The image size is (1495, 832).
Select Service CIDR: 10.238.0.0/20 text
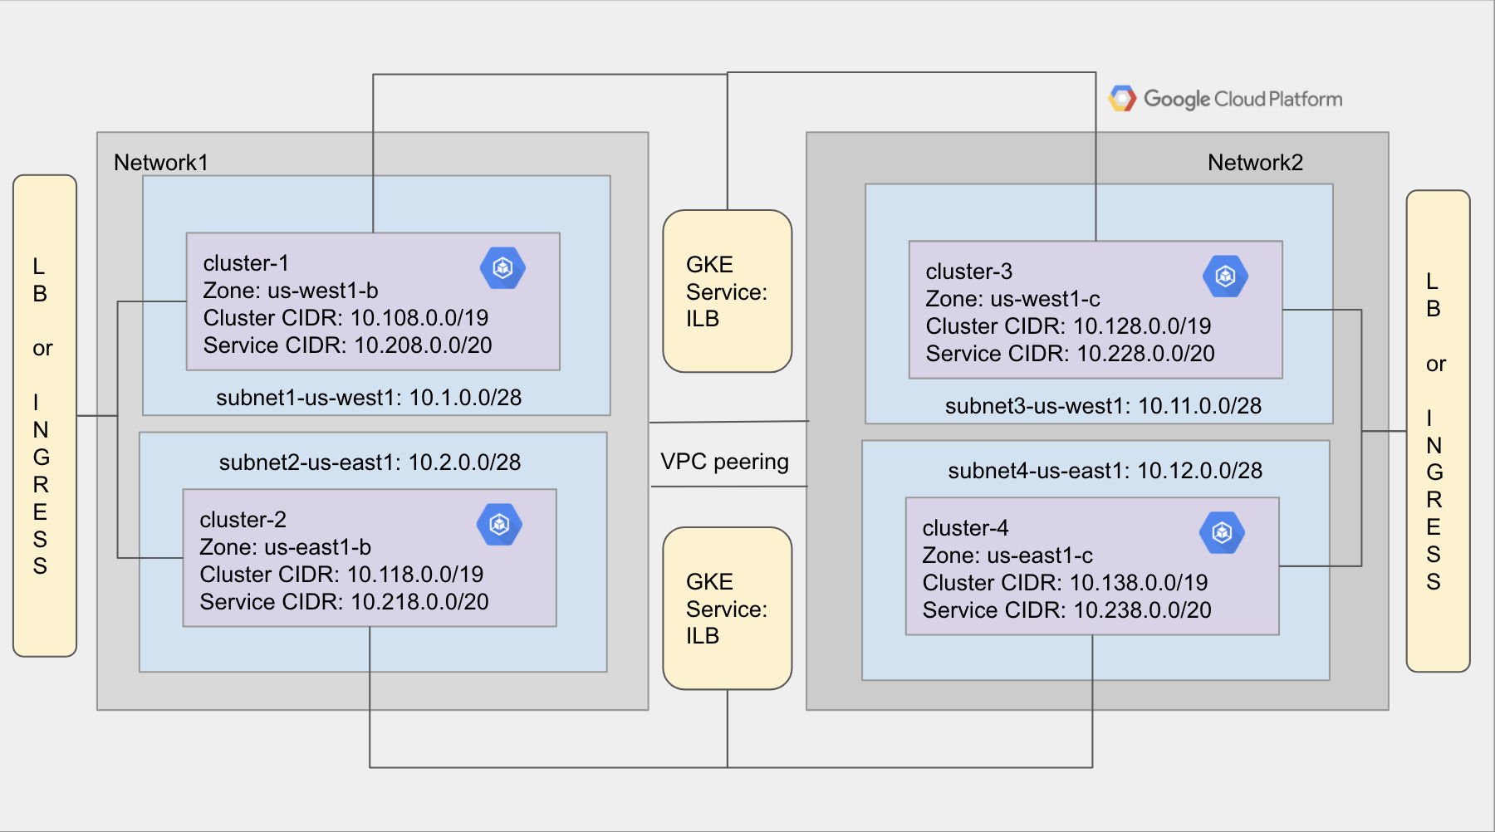(x=1066, y=610)
